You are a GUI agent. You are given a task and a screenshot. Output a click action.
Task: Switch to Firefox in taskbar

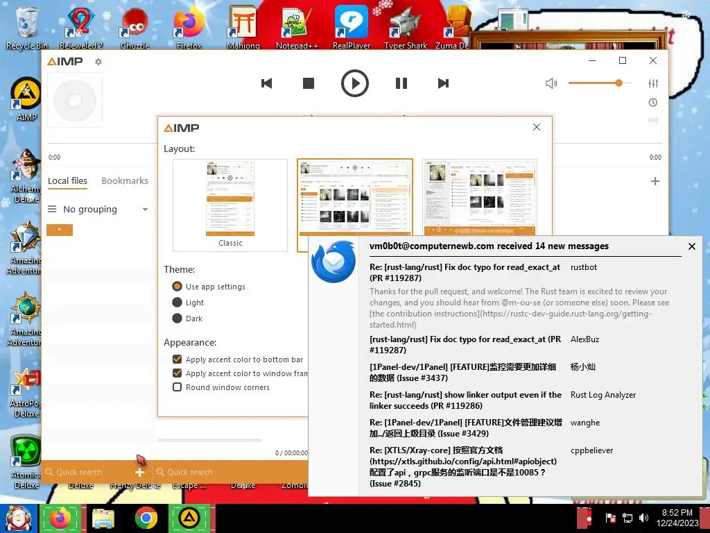pyautogui.click(x=61, y=518)
